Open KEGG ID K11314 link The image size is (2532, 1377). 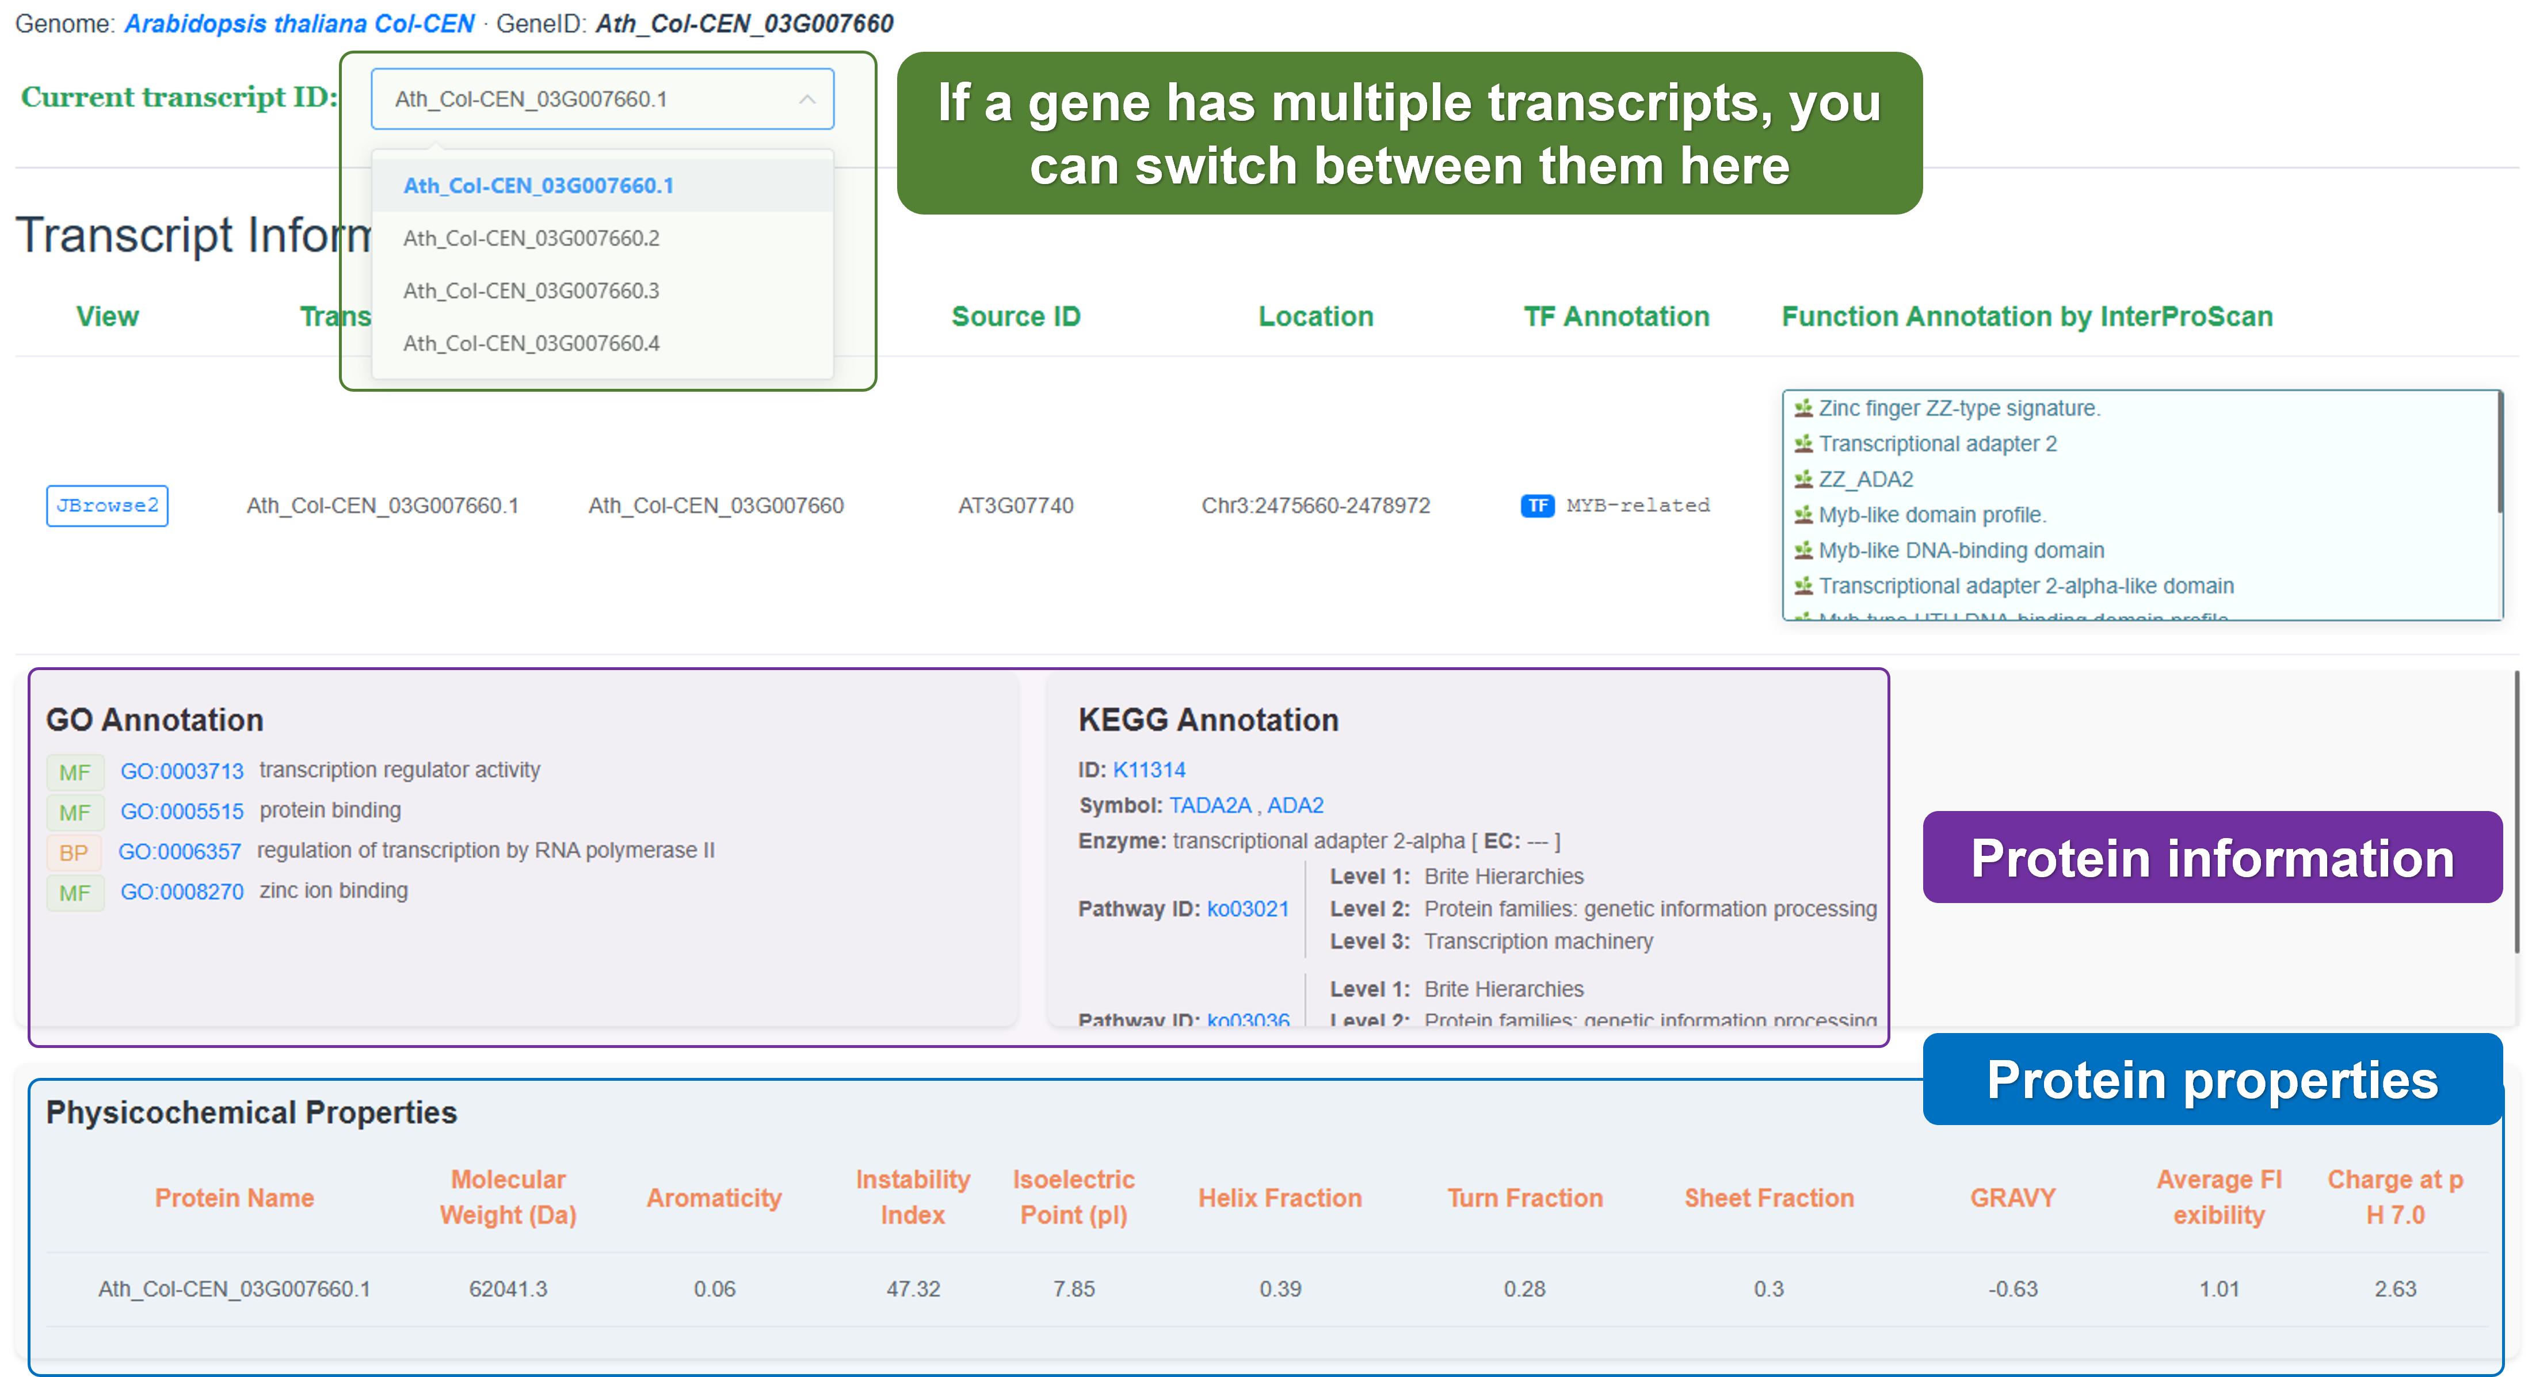coord(1148,770)
